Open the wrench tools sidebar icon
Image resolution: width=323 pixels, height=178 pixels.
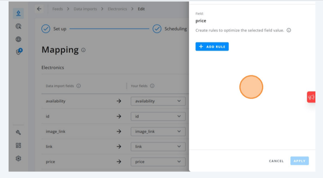18,132
